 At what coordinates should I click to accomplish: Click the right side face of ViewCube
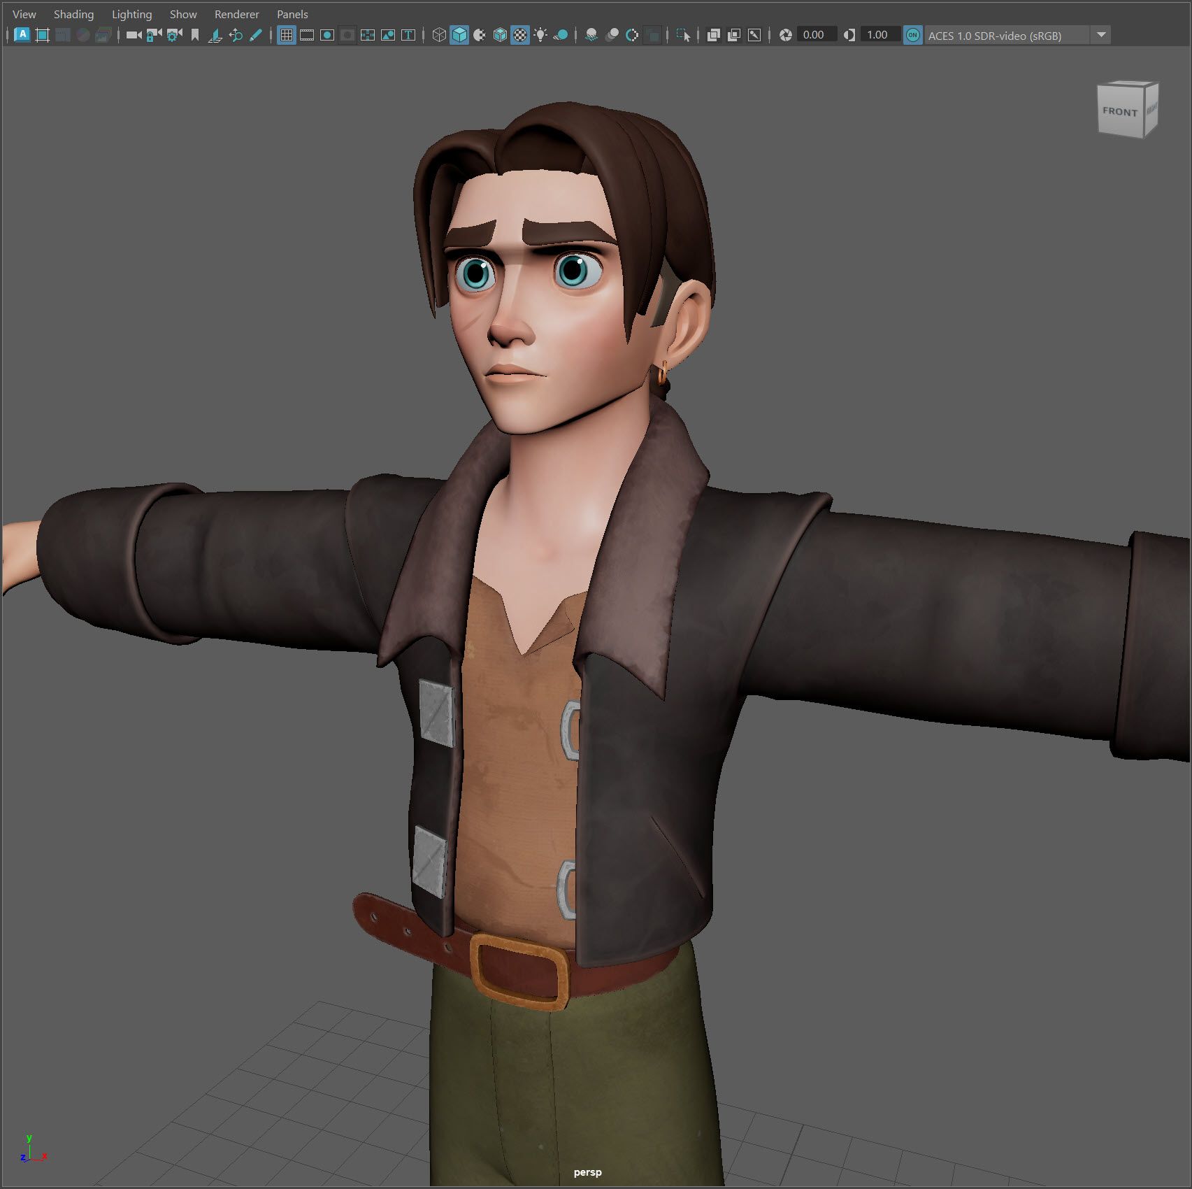point(1151,108)
